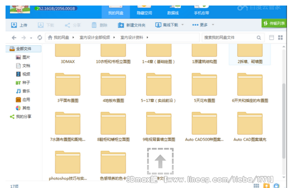Click 室内设计资料 breadcrumb
Viewport: 288px width, 188px height.
(132, 38)
